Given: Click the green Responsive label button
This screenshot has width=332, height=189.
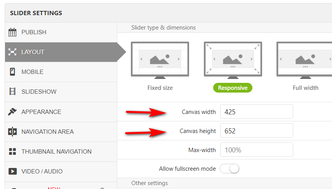Looking at the screenshot, I should click(x=233, y=88).
